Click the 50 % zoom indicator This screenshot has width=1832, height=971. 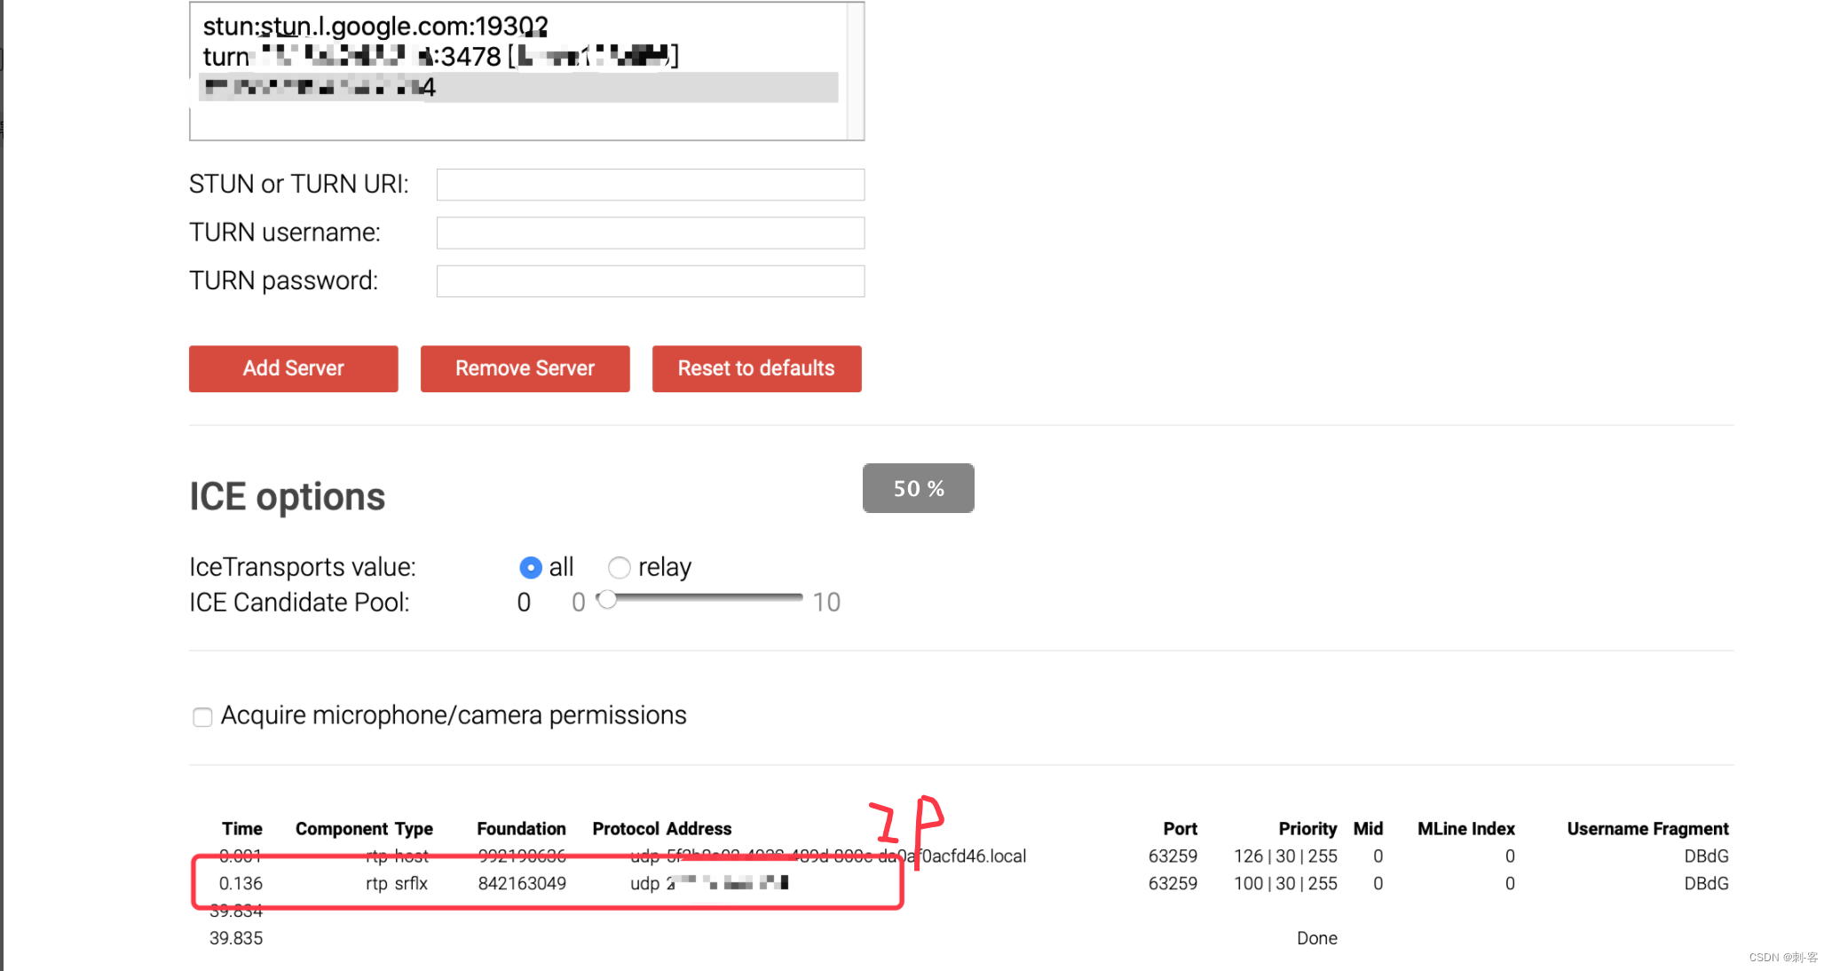pyautogui.click(x=918, y=488)
